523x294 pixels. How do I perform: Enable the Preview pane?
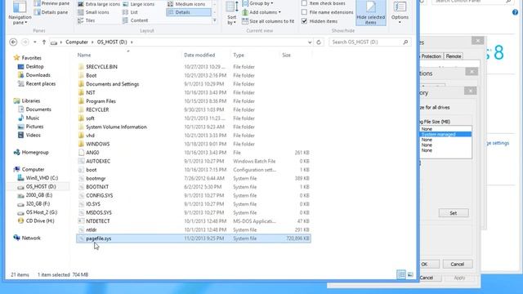(x=52, y=3)
